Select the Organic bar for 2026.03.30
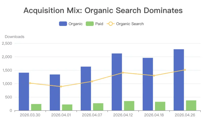Viewport: 203px width, 120px height. 24,92
